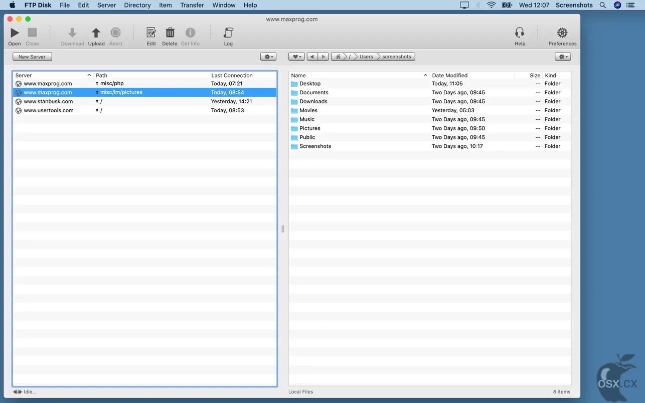This screenshot has width=645, height=403.
Task: Open the Log scroll icon
Action: pyautogui.click(x=228, y=33)
